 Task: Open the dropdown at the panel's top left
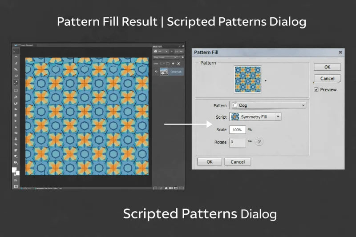pos(161,52)
